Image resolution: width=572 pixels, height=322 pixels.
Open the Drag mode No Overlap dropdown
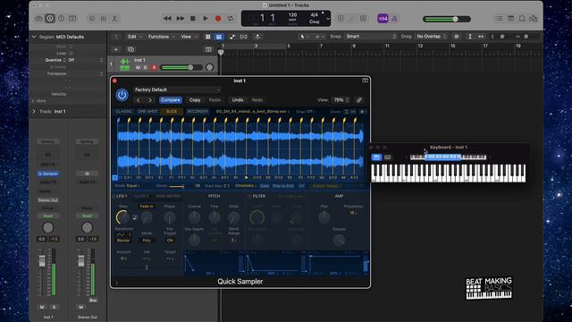tap(431, 37)
